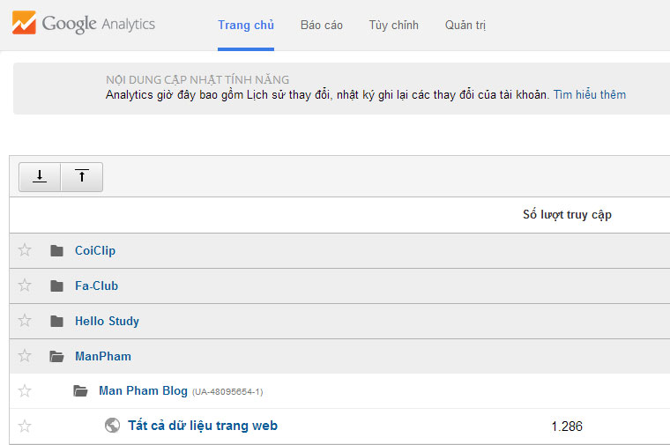Open the Hello Study account link
This screenshot has width=670, height=445.
coord(107,321)
